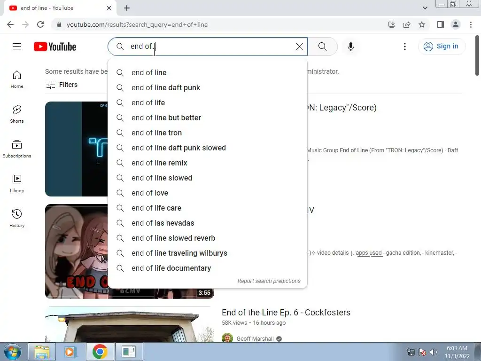The width and height of the screenshot is (481, 361).
Task: Select suggestion 'end of line slowed reverb'
Action: 207,238
